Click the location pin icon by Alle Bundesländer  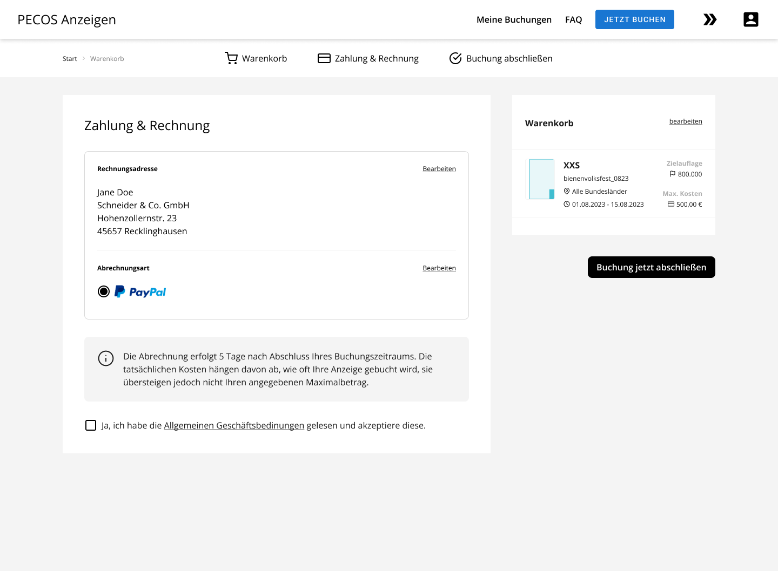(567, 191)
